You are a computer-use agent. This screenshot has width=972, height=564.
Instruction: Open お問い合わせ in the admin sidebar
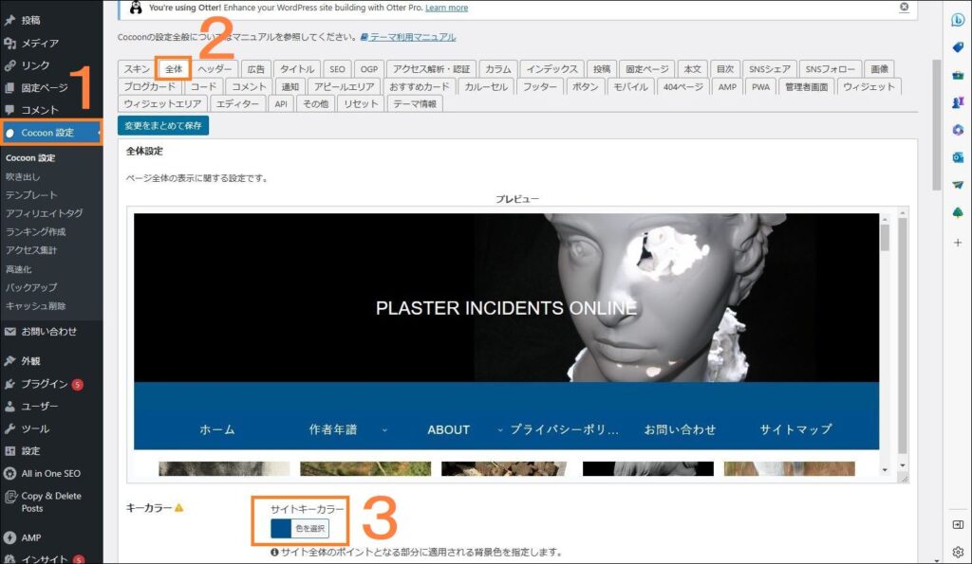point(51,331)
